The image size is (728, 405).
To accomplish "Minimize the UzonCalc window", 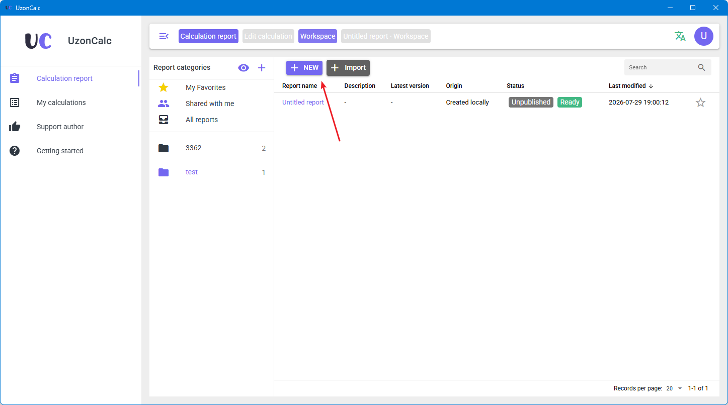I will point(670,8).
